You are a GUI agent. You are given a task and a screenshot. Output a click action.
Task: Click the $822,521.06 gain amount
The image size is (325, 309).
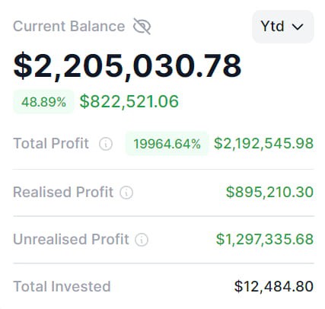(129, 101)
